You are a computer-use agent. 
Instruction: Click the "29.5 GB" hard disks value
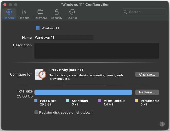tap(46, 105)
